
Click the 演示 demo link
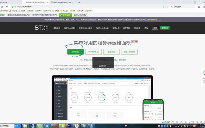click(116, 60)
